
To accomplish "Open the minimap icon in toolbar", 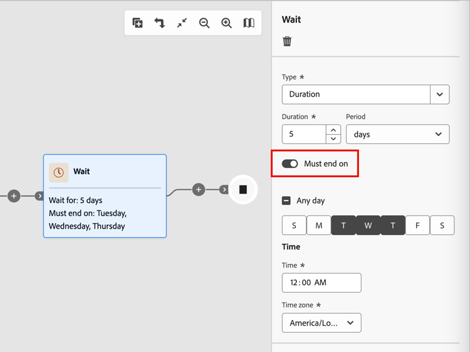I will 249,23.
